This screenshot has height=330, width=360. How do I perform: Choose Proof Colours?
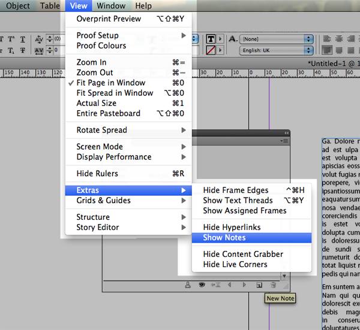(128, 46)
